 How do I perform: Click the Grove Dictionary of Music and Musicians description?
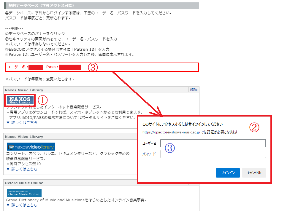tap(76, 200)
